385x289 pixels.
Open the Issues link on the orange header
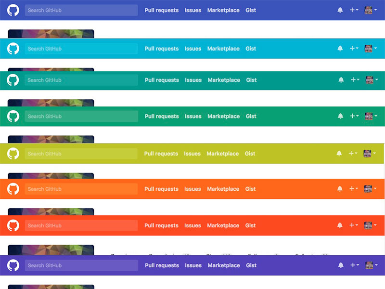pyautogui.click(x=192, y=189)
